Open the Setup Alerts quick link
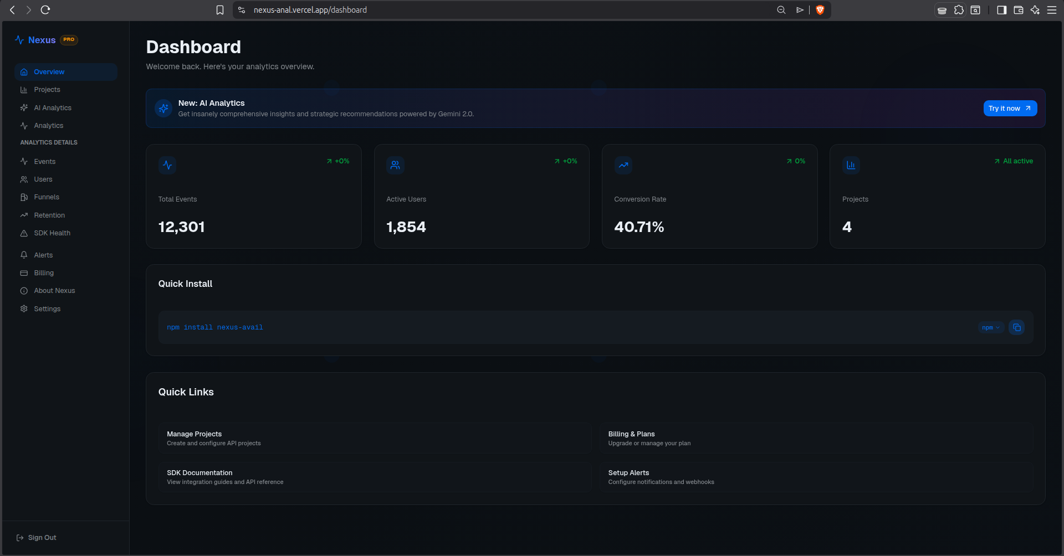 pyautogui.click(x=816, y=477)
